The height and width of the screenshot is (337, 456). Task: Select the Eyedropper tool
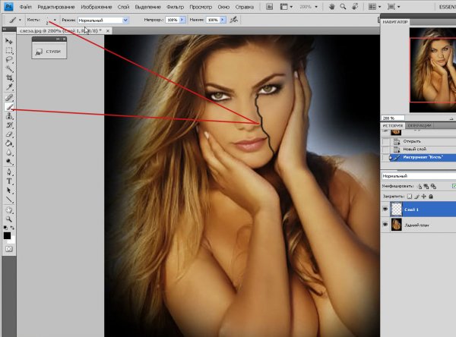[9, 87]
